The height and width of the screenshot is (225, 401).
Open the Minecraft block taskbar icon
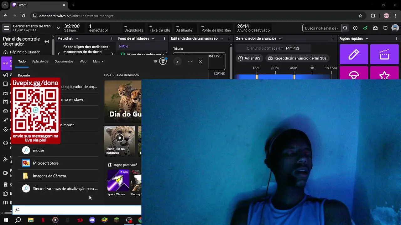point(117,220)
